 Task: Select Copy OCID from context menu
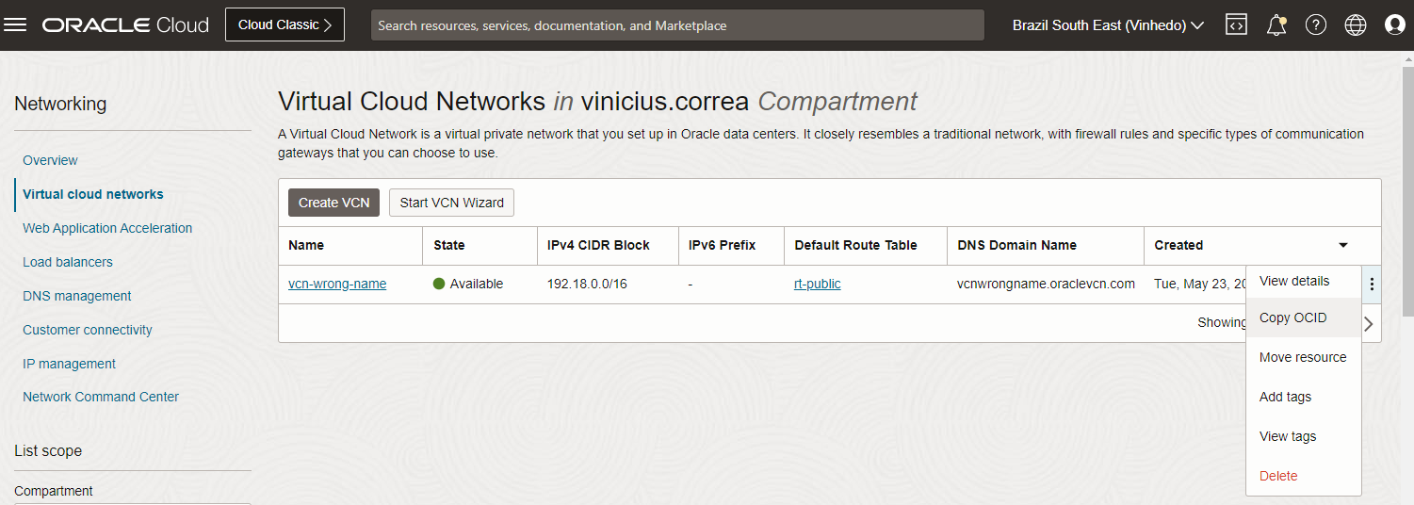pos(1292,318)
